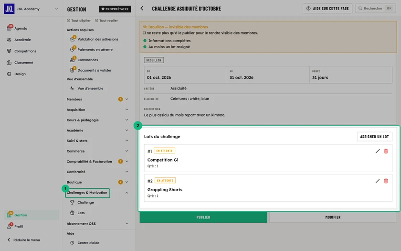Expand the Cours & pédagogie chevron
Viewport: 401px width, 251px height.
pos(127,120)
